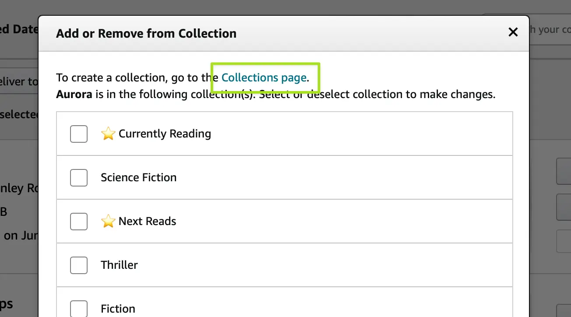Viewport: 571px width, 317px height.
Task: Tick the Science Fiction collection checkbox
Action: pos(79,178)
